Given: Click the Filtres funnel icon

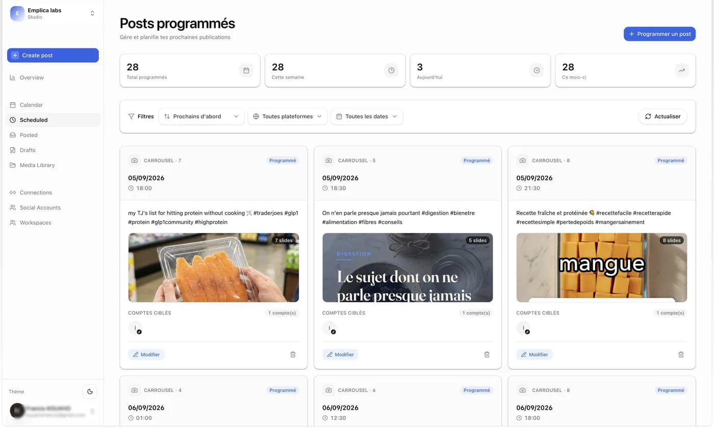Looking at the screenshot, I should point(132,116).
